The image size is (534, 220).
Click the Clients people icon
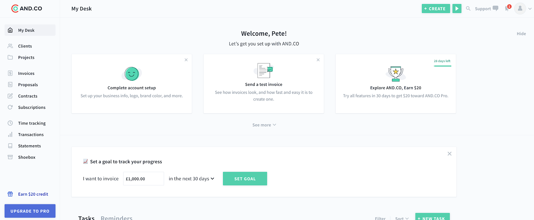pyautogui.click(x=10, y=46)
